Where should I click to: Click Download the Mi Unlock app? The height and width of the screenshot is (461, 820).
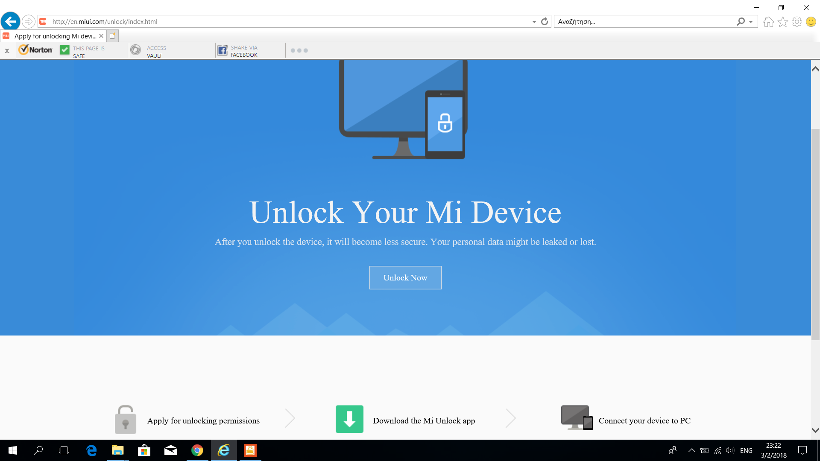pos(423,420)
